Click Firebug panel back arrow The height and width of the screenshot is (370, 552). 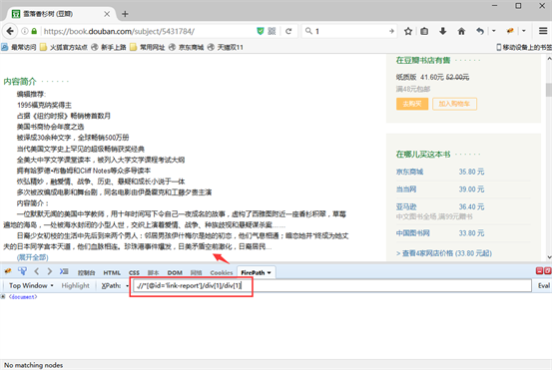pos(37,271)
